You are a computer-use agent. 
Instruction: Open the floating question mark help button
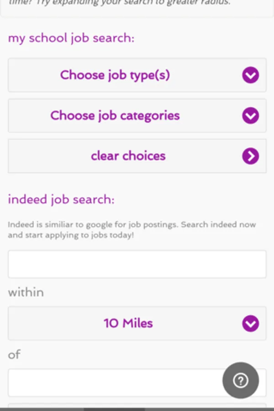click(241, 380)
